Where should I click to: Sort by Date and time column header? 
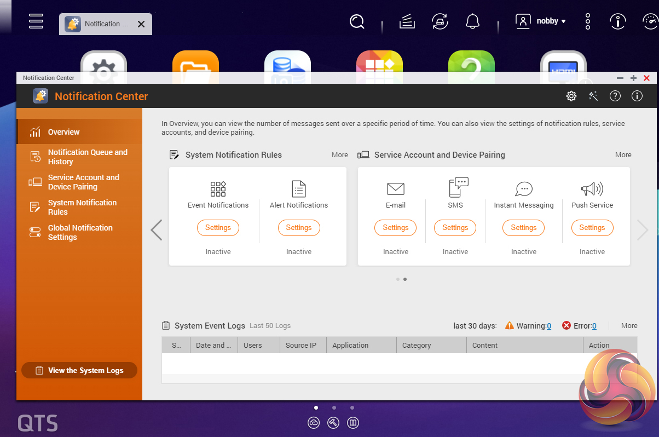pos(213,346)
